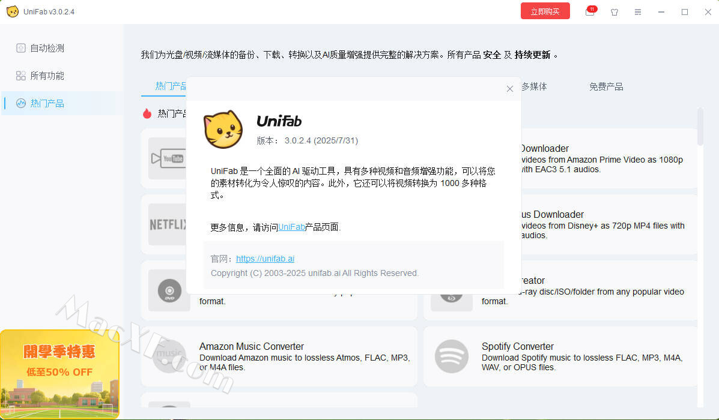Screen dimensions: 719x420
Task: Maximize the UniFab window
Action: click(x=685, y=12)
